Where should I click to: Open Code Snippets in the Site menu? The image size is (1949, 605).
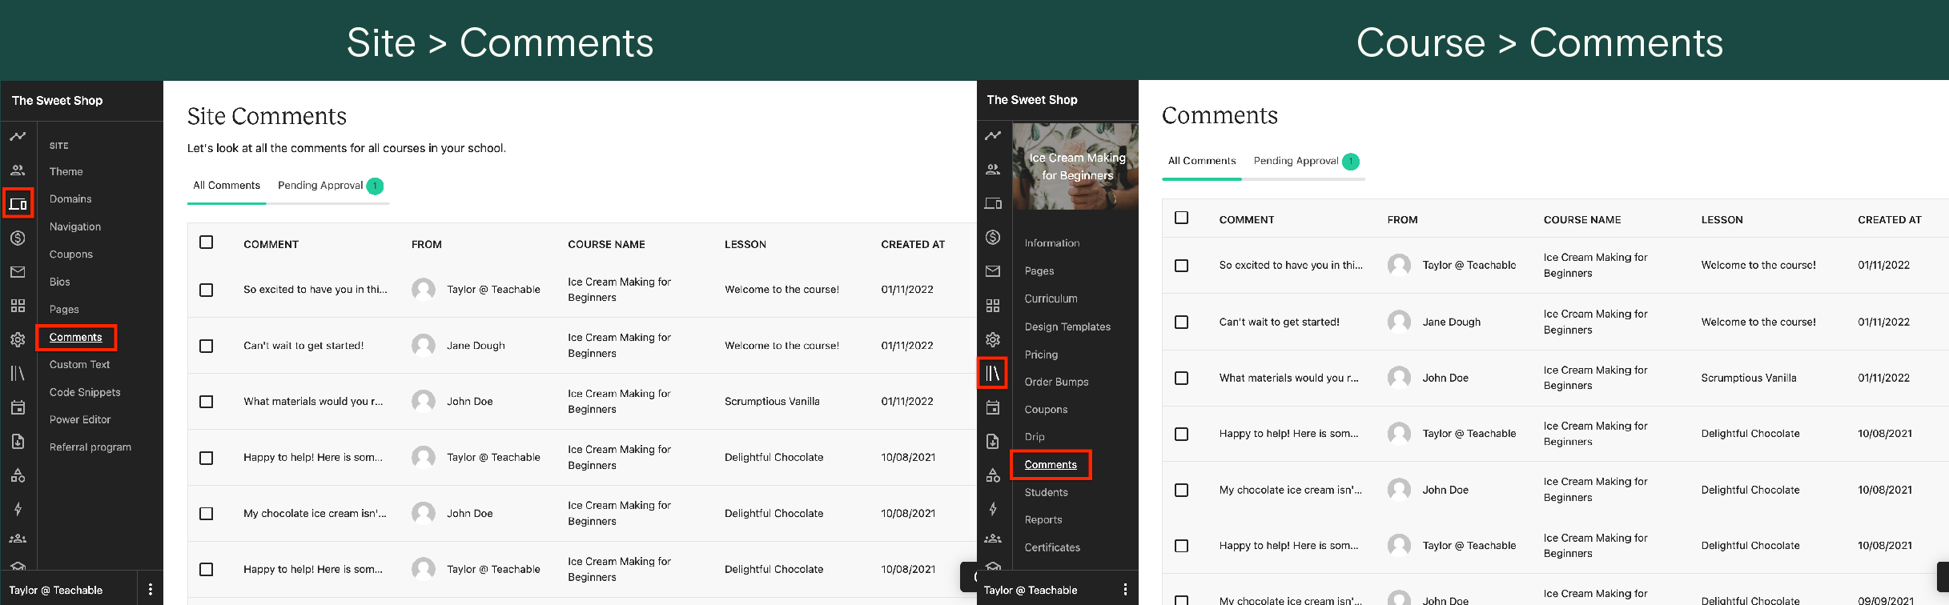85,392
